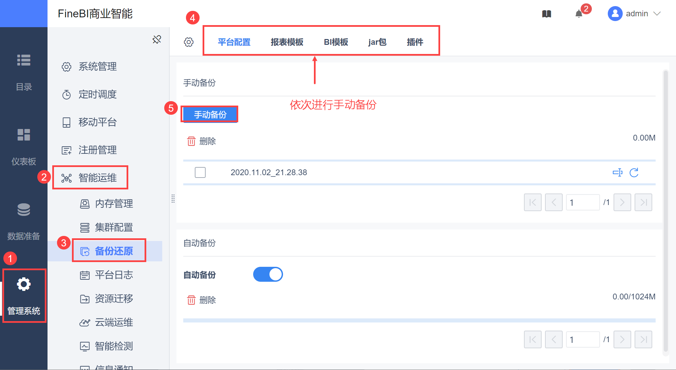Expand the 系统管理 menu item
The height and width of the screenshot is (370, 676).
point(97,67)
